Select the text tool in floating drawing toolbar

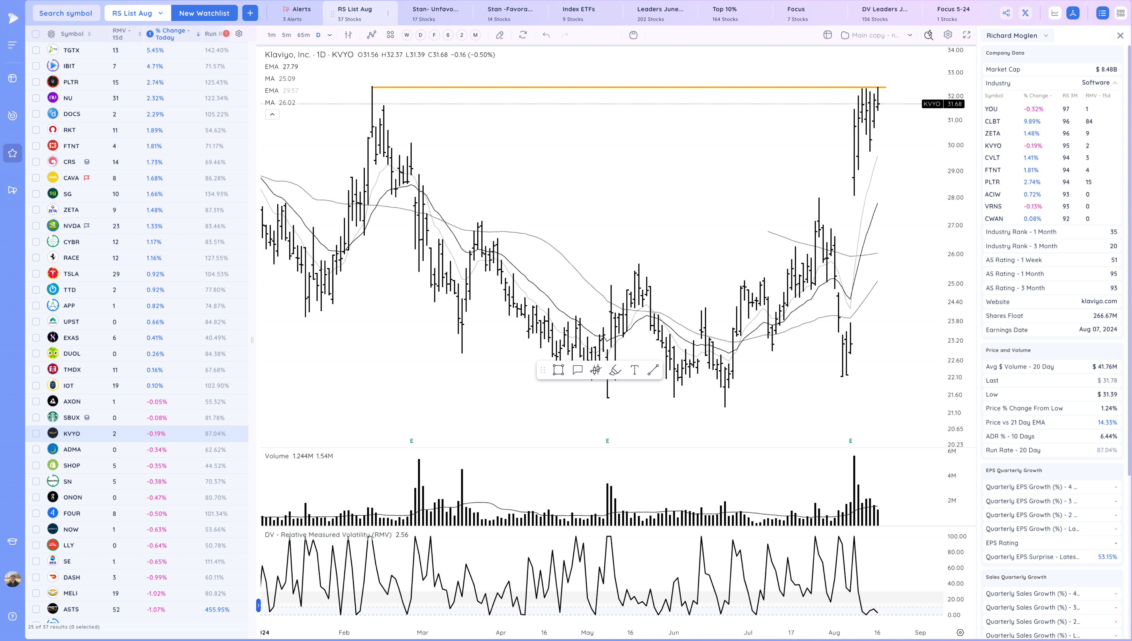coord(634,370)
